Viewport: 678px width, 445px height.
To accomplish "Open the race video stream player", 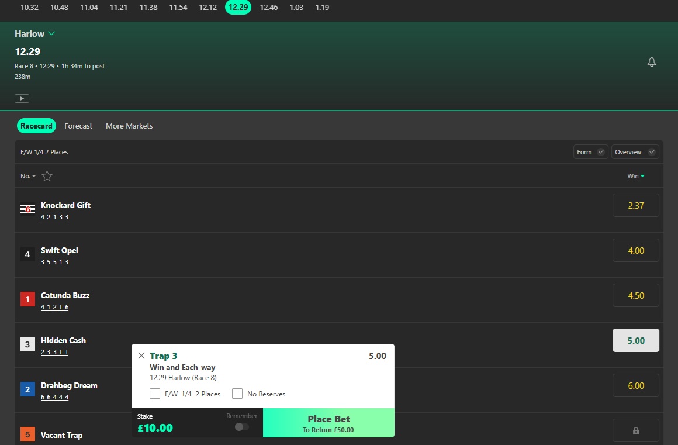I will [22, 98].
